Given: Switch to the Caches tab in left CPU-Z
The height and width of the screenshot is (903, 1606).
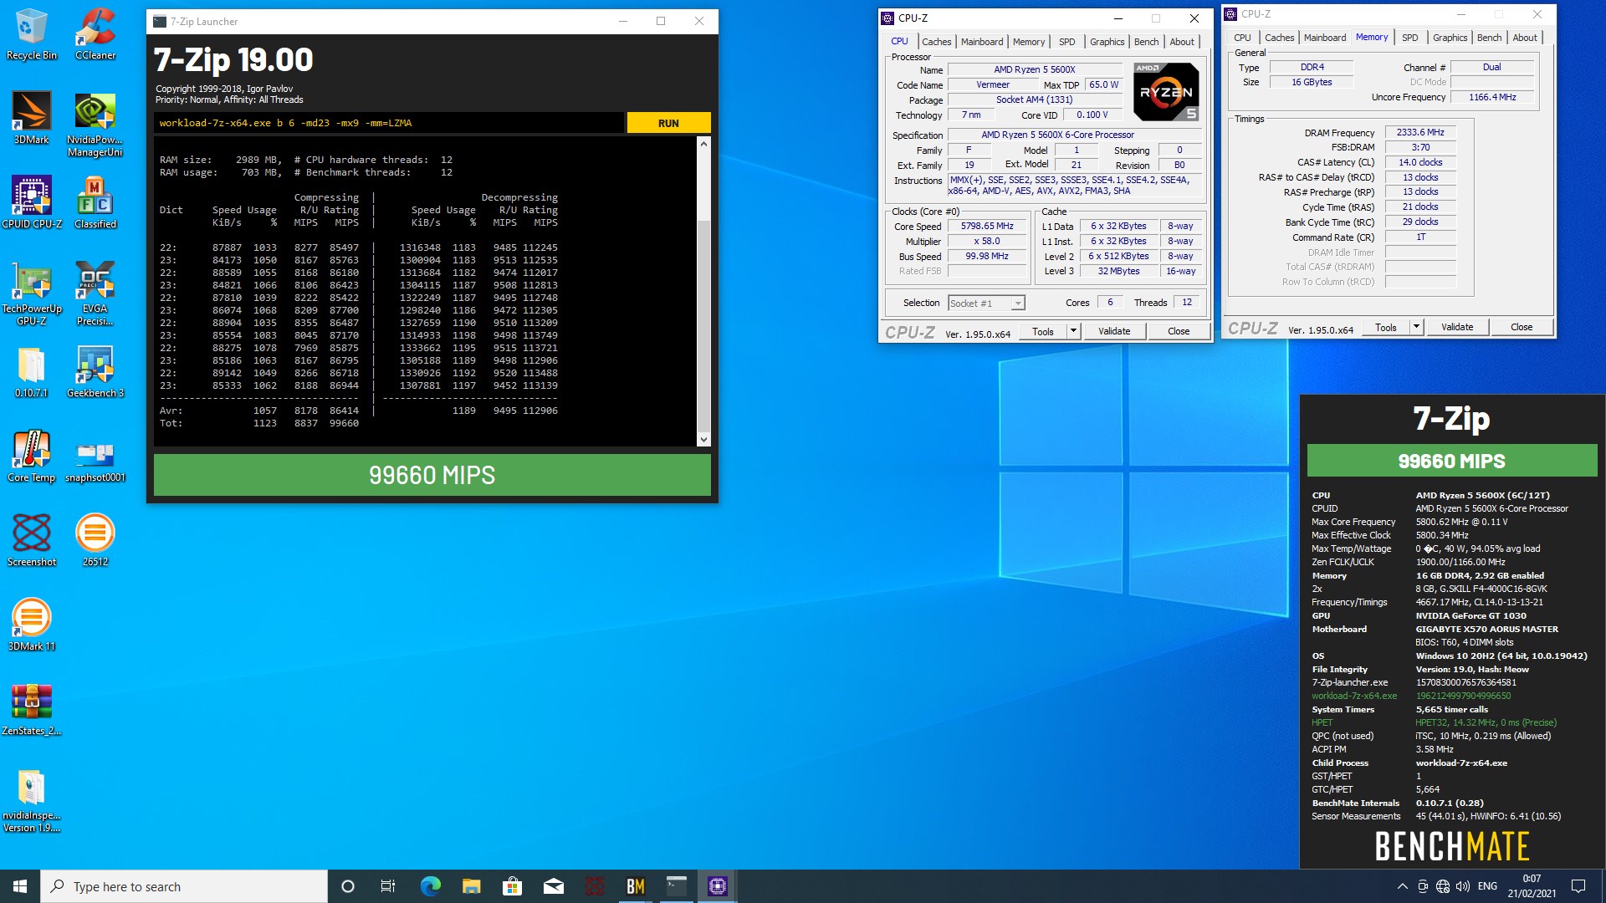Looking at the screenshot, I should point(936,42).
